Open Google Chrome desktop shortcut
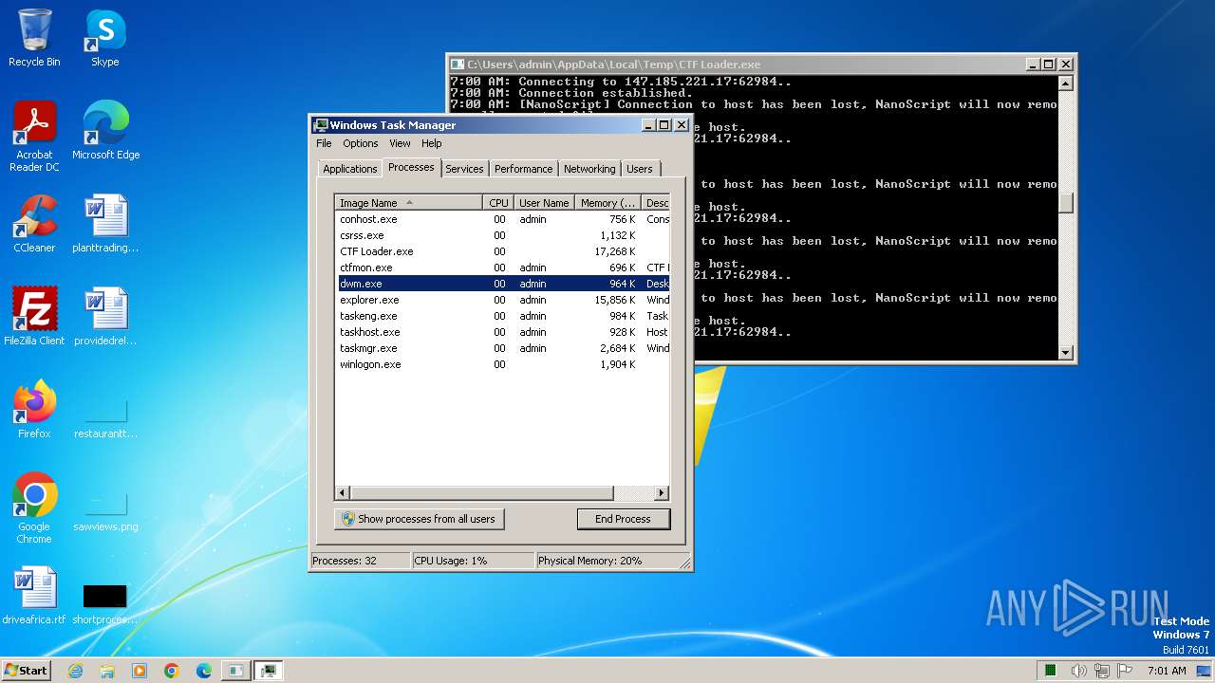Viewport: 1215px width, 683px height. tap(34, 508)
